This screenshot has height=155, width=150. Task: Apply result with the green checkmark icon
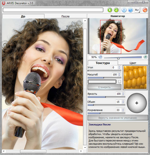click(116, 10)
